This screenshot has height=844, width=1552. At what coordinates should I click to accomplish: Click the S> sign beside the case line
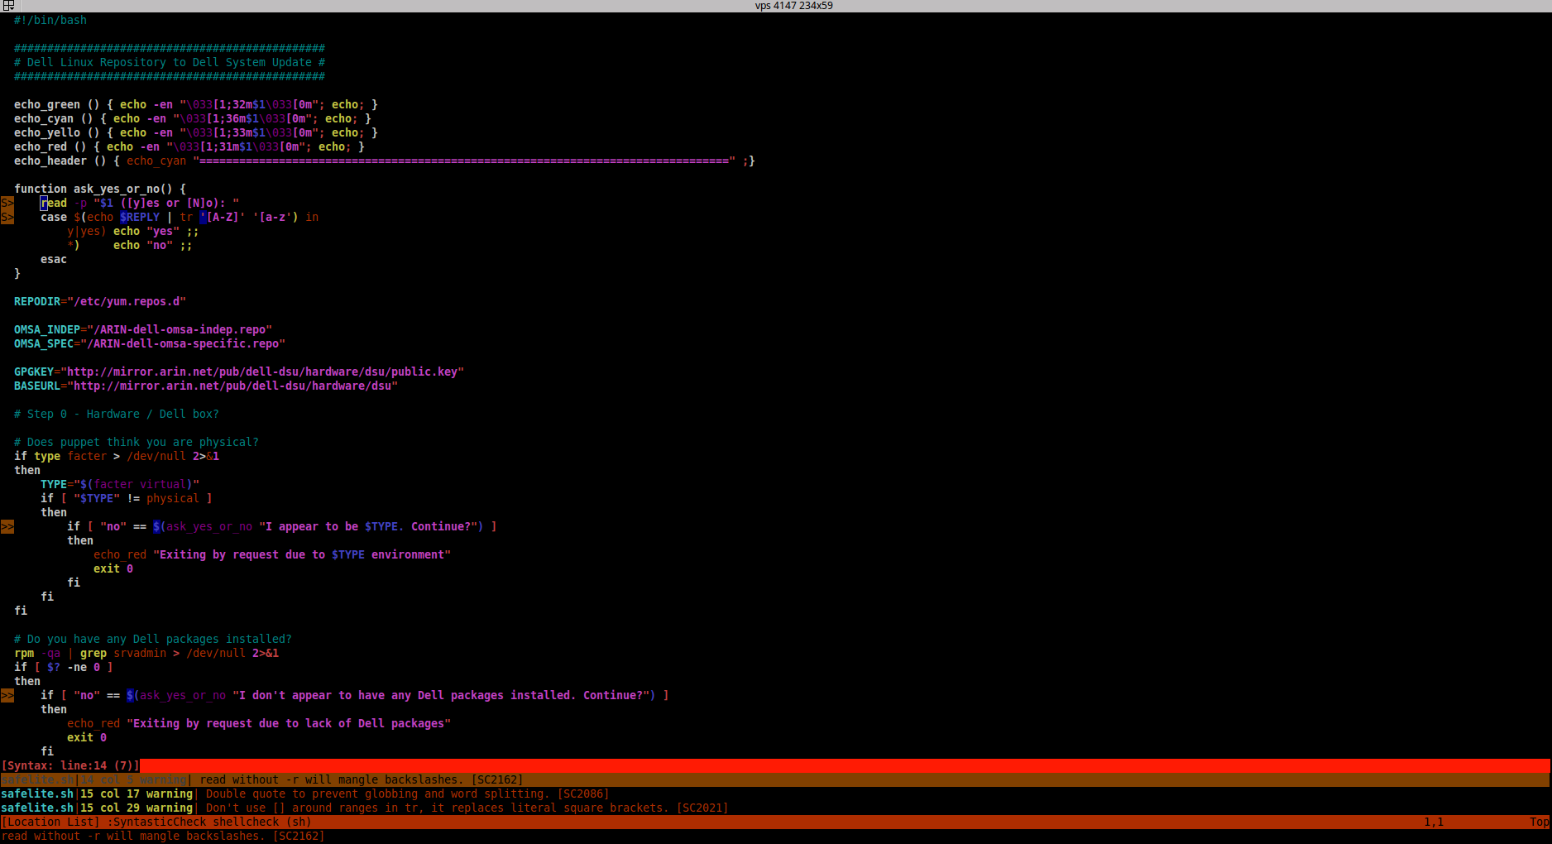[x=7, y=218]
